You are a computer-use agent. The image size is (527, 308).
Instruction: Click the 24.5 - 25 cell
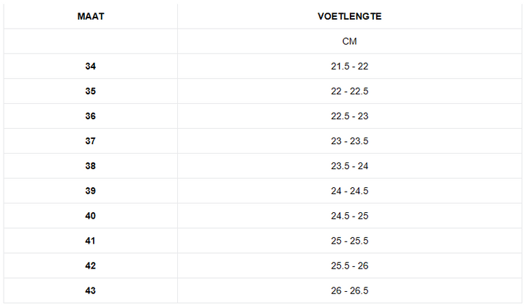click(350, 216)
